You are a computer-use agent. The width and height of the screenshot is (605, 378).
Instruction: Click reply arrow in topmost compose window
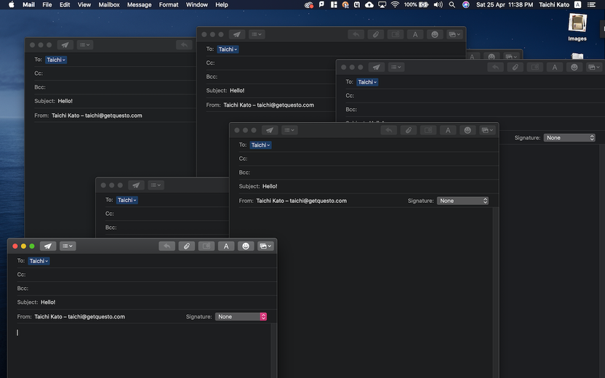356,34
